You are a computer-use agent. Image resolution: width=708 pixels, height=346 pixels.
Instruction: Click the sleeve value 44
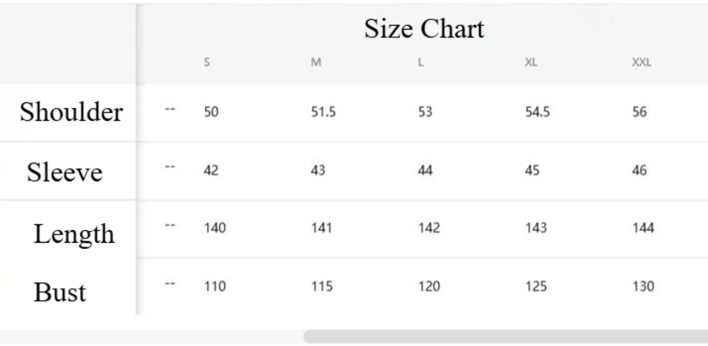(x=425, y=170)
